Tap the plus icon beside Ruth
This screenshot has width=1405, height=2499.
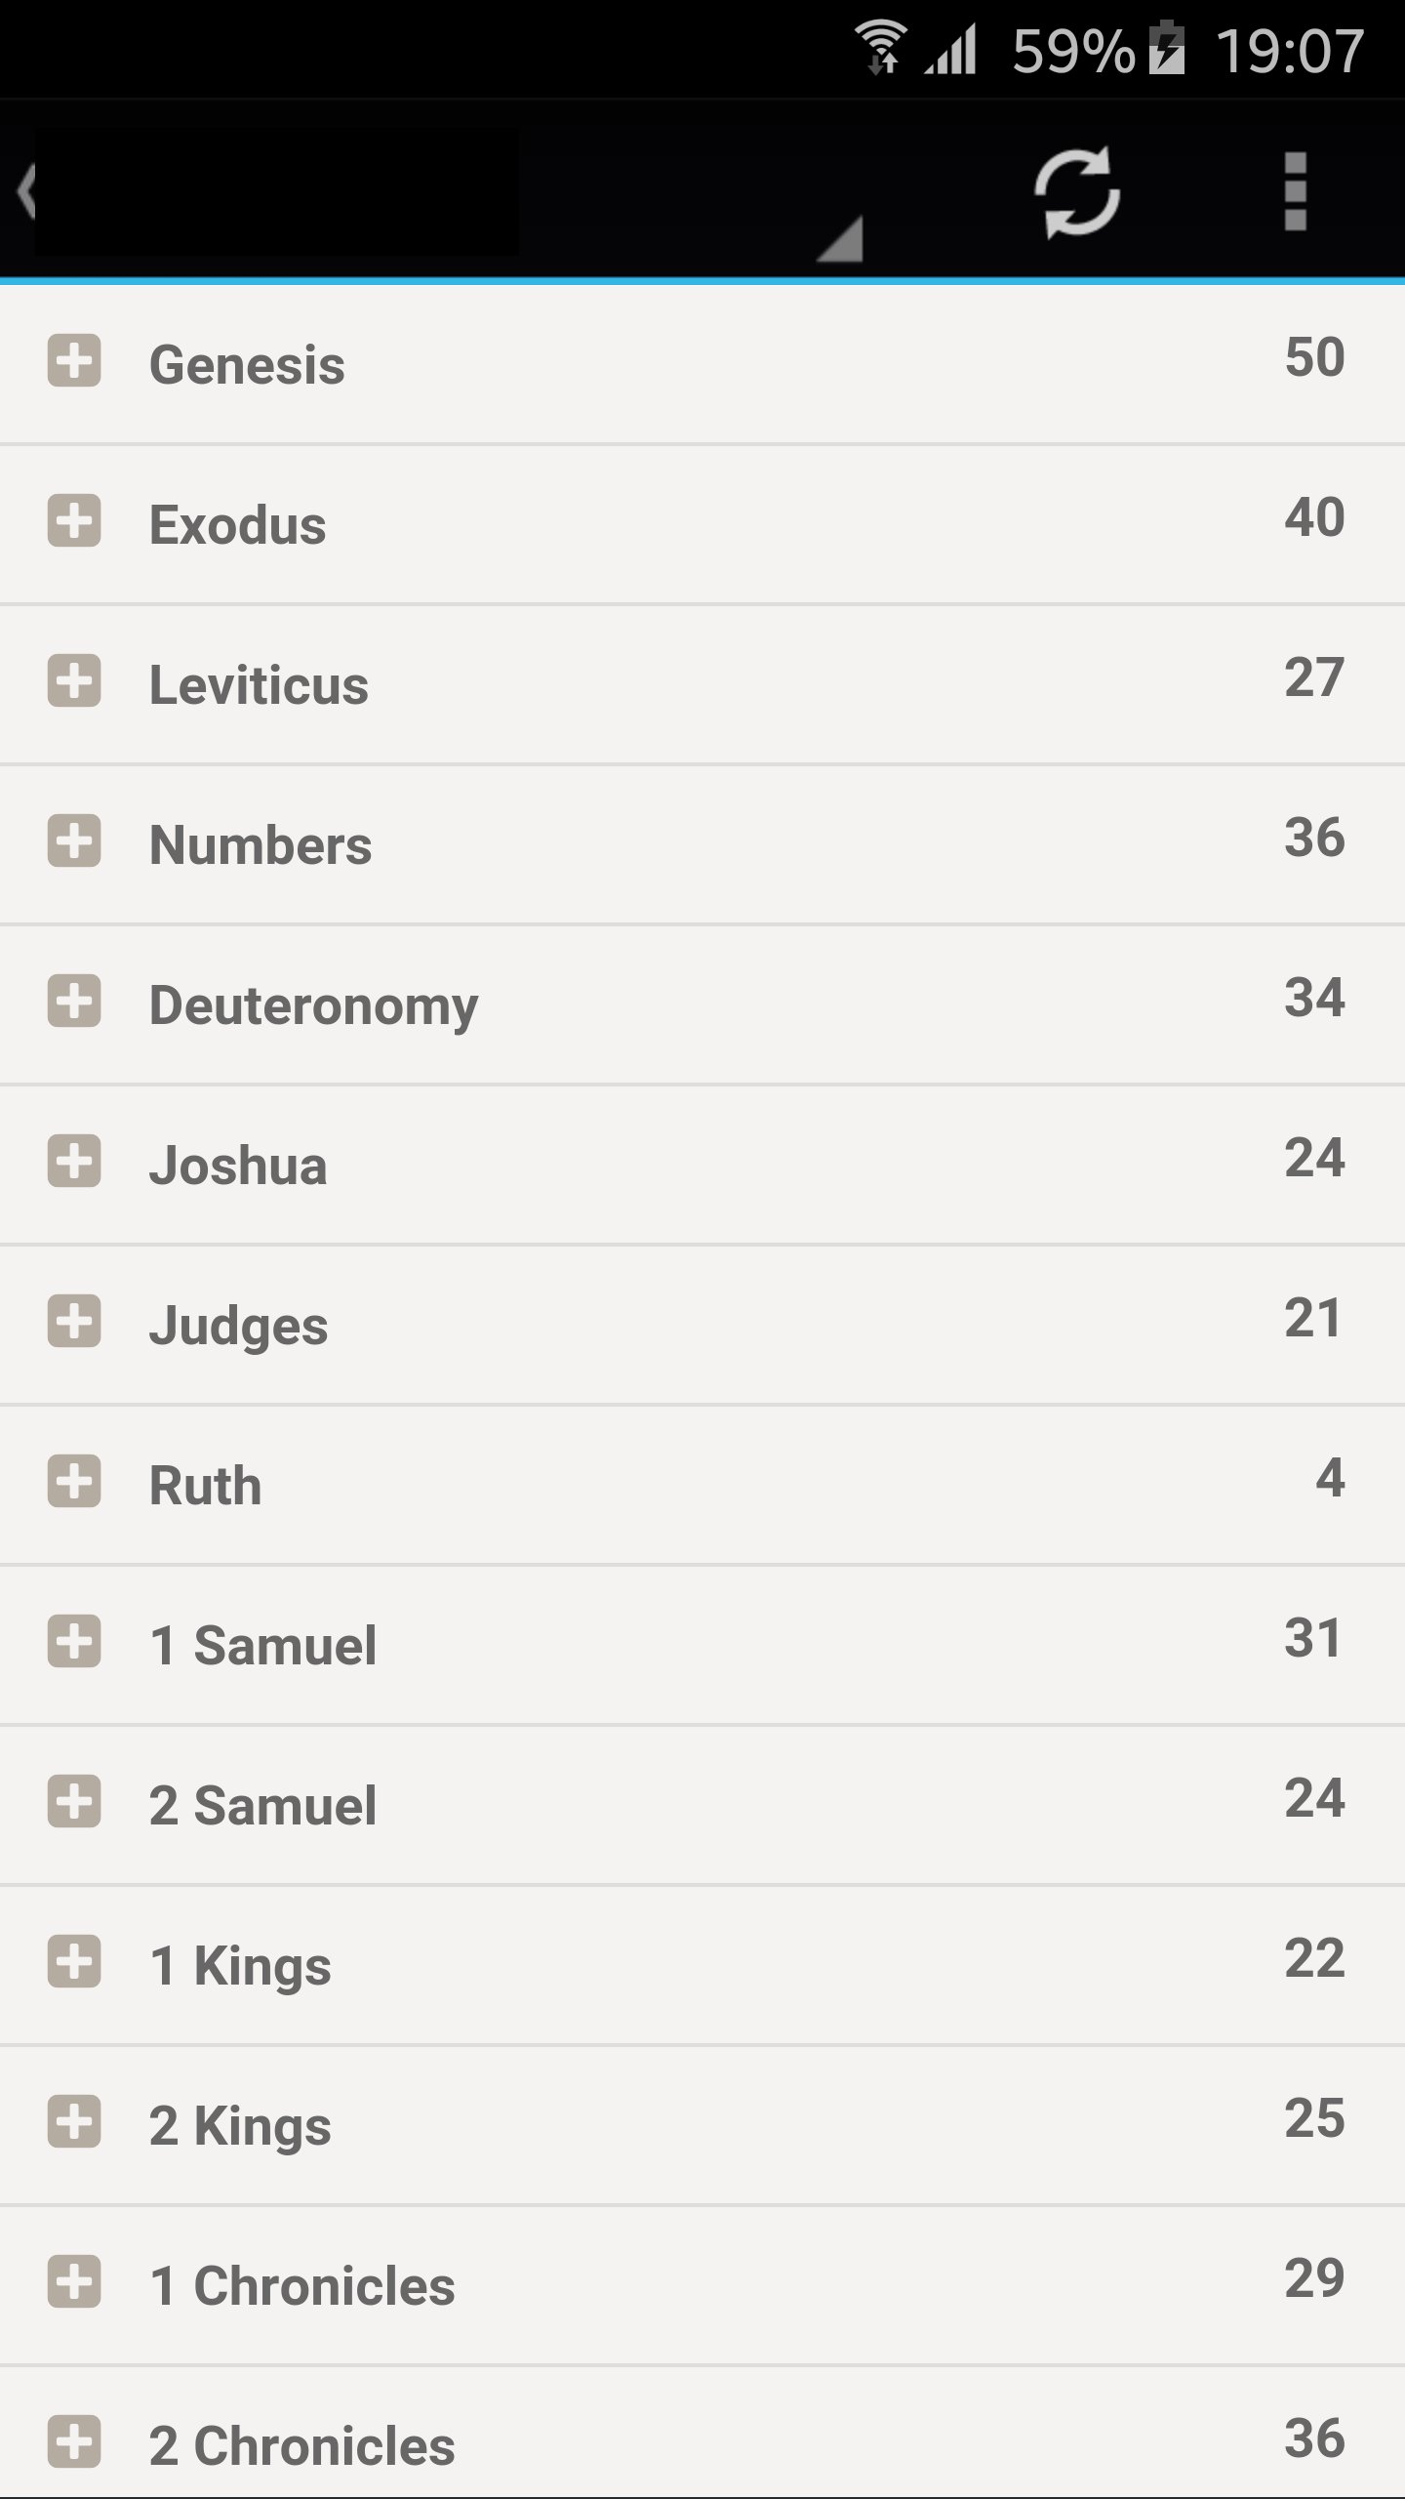(74, 1482)
